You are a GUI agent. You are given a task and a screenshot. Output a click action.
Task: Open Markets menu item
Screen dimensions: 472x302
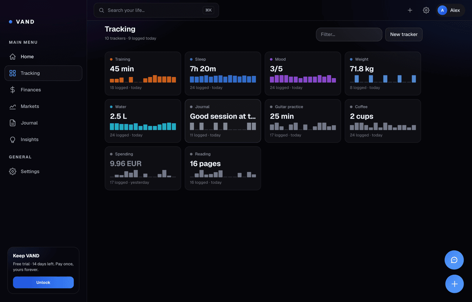(x=43, y=106)
